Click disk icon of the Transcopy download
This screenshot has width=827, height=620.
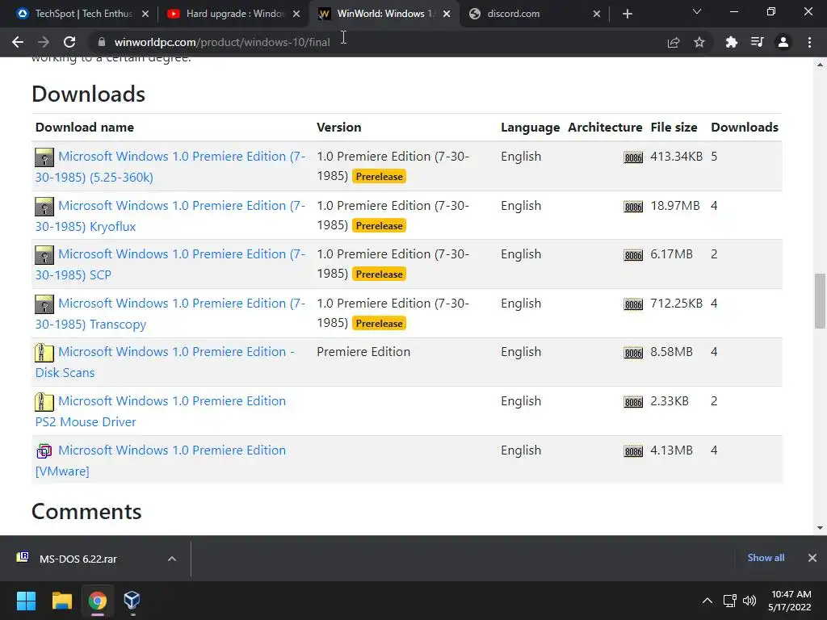point(44,304)
